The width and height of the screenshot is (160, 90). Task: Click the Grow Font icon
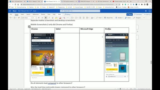(x=39, y=18)
